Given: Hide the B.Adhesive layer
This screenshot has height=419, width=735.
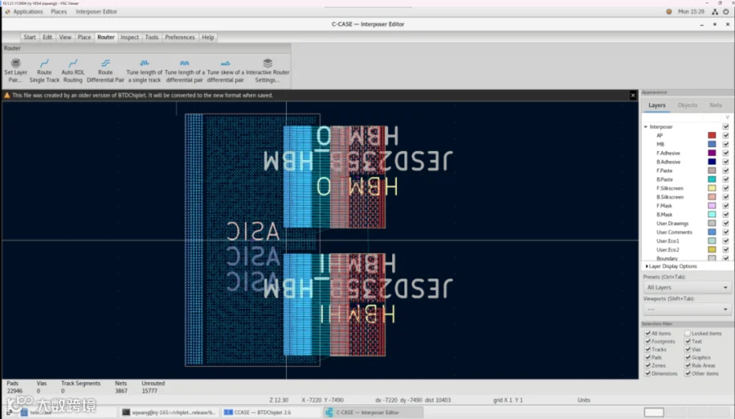Looking at the screenshot, I should click(726, 163).
